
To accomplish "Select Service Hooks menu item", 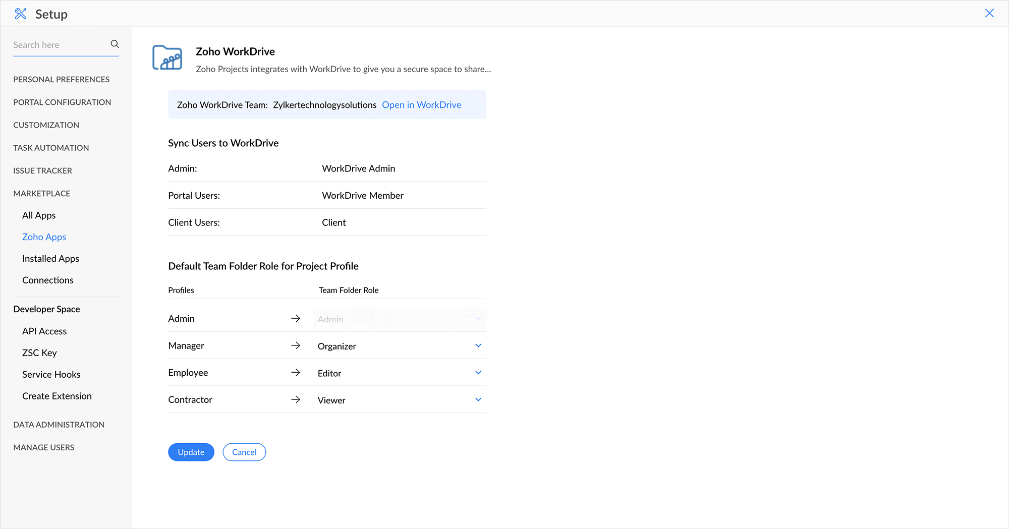I will pyautogui.click(x=51, y=375).
